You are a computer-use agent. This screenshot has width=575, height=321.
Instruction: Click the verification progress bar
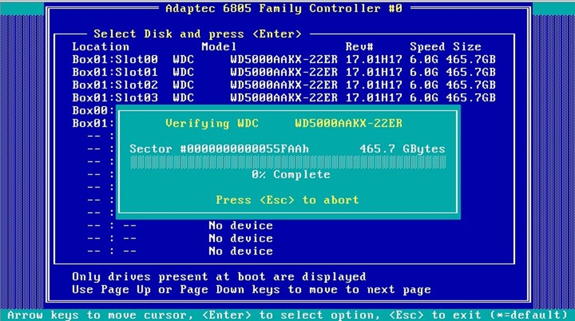(287, 162)
